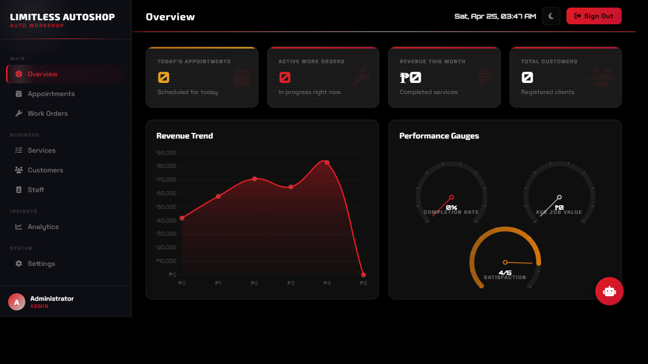Click the Performance Gauges heading
Viewport: 648px width, 364px height.
coord(439,135)
